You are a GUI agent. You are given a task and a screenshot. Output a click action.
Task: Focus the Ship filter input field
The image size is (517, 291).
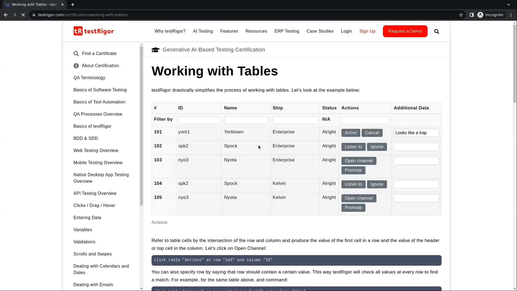click(x=295, y=120)
